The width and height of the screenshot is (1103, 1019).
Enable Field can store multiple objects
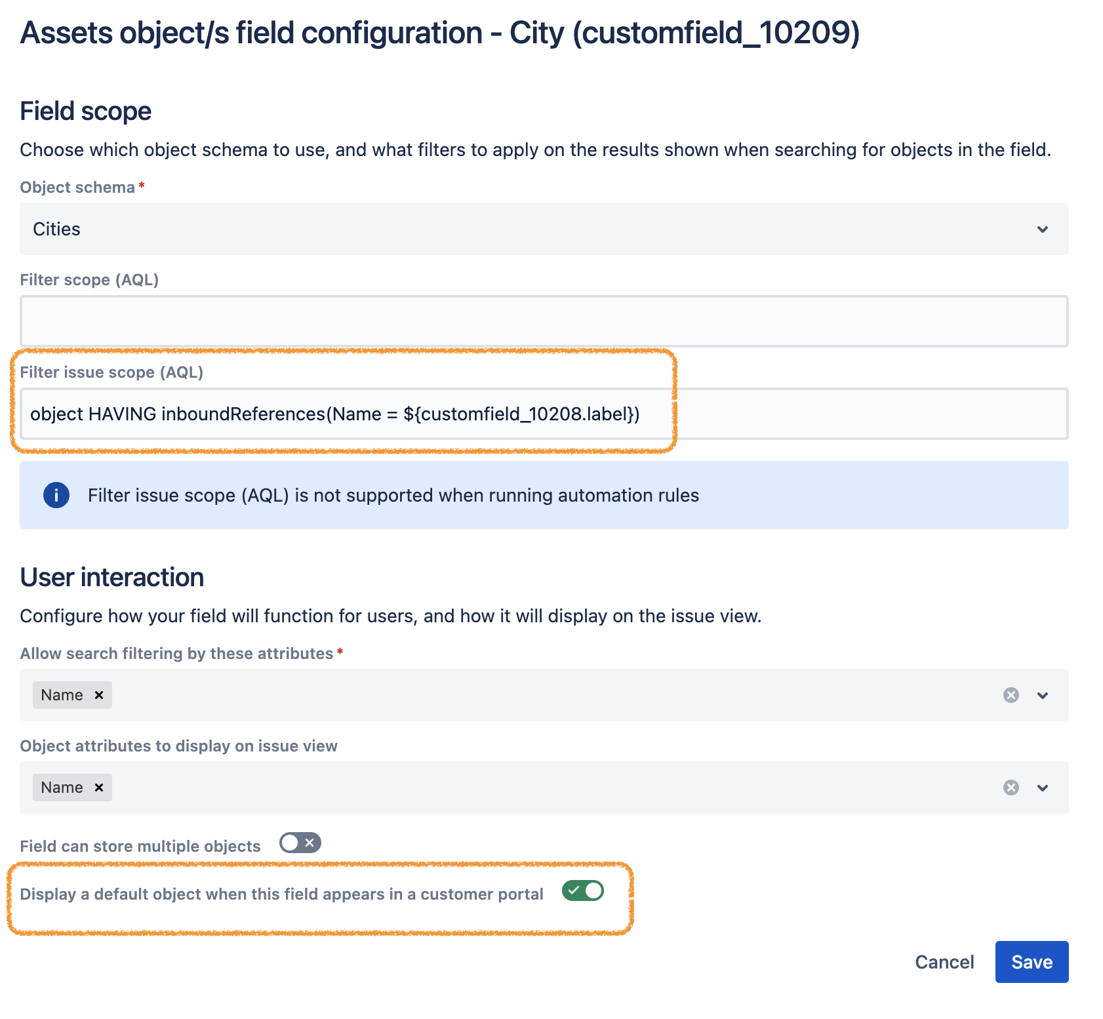click(300, 843)
